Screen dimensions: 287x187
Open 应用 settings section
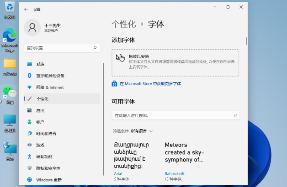pos(40,110)
